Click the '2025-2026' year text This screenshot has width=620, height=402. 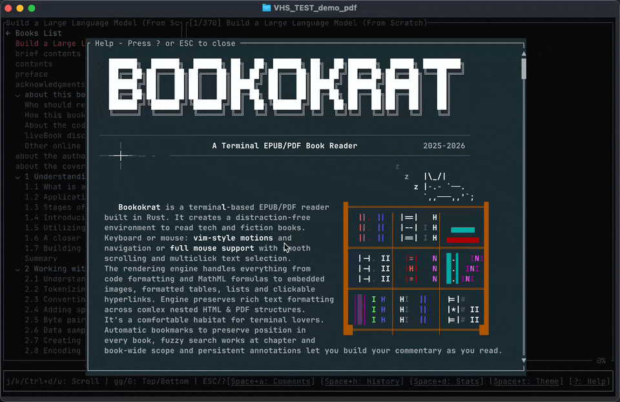[444, 146]
